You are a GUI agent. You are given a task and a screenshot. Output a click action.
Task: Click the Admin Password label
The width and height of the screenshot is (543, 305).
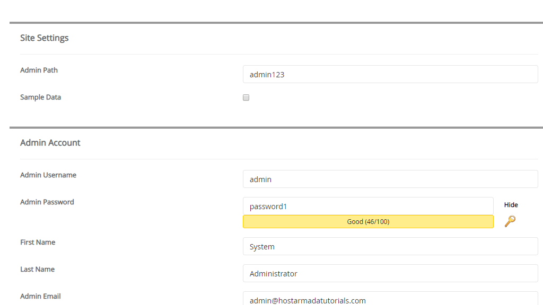(x=47, y=202)
